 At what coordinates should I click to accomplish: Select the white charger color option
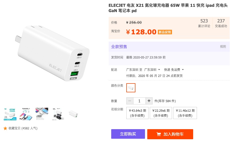click(131, 88)
